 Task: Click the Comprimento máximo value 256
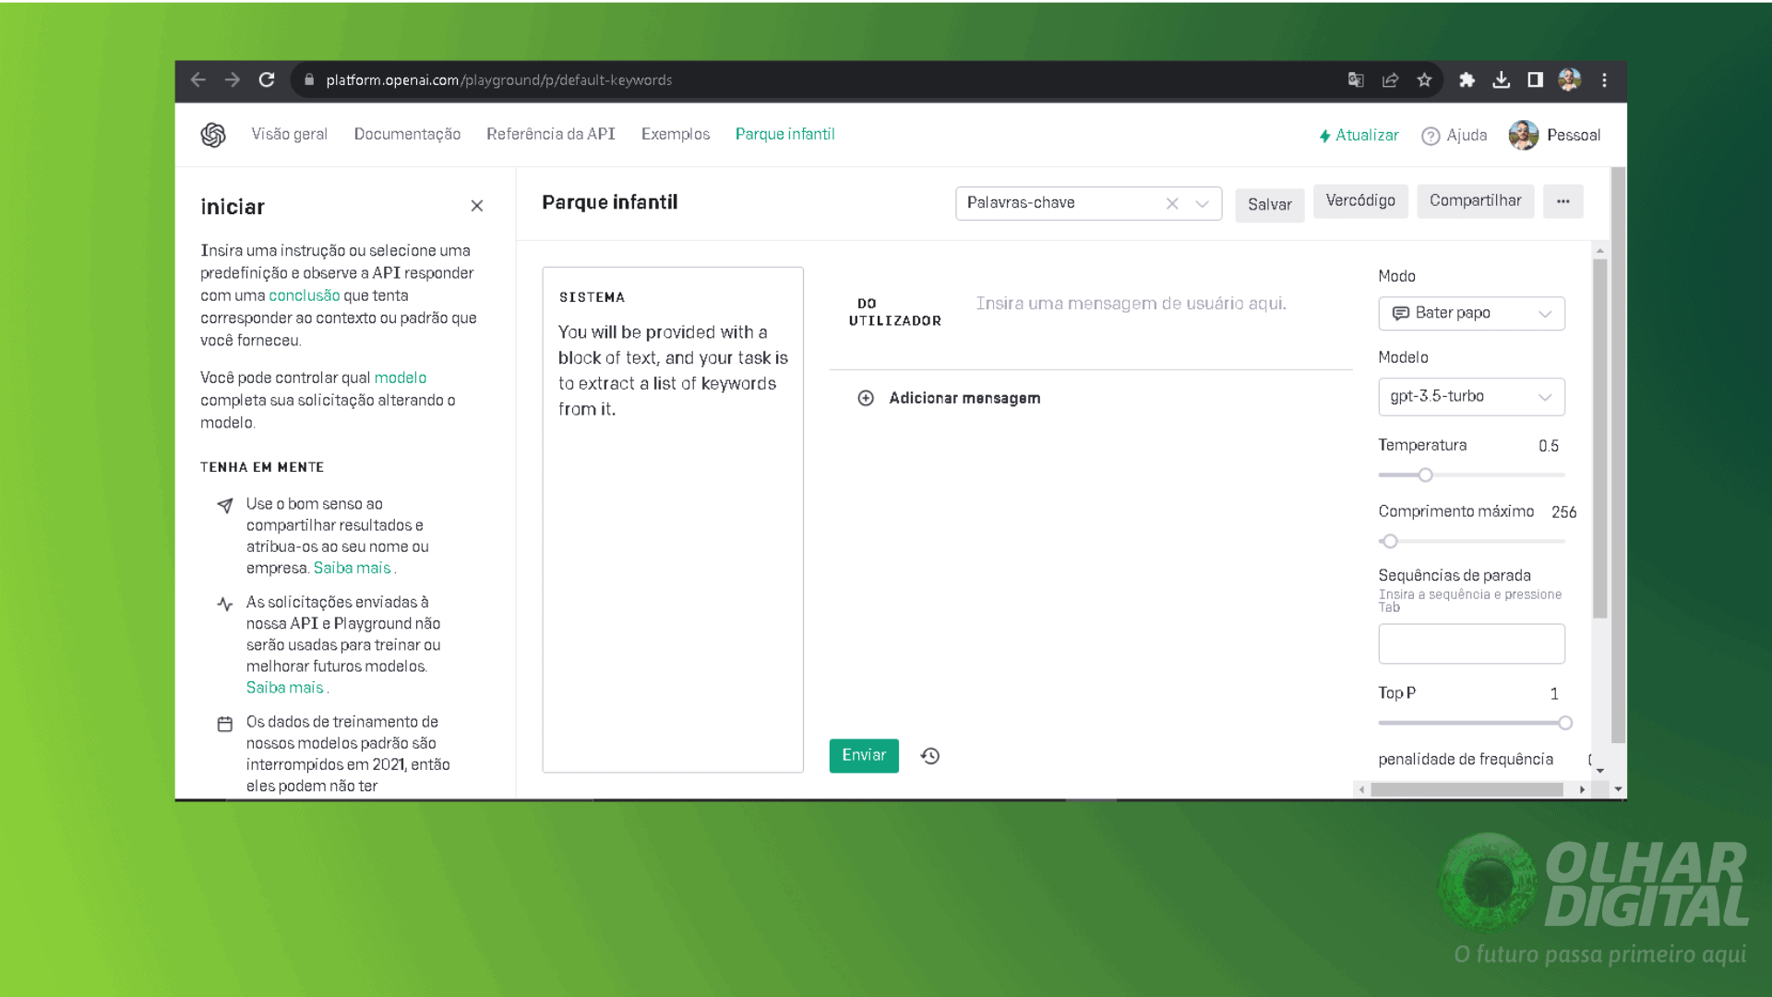(x=1564, y=512)
